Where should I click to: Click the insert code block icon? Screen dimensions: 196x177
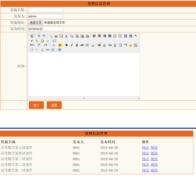pos(32,50)
